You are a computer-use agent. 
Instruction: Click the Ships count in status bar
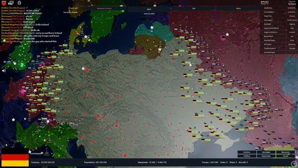click(x=233, y=162)
